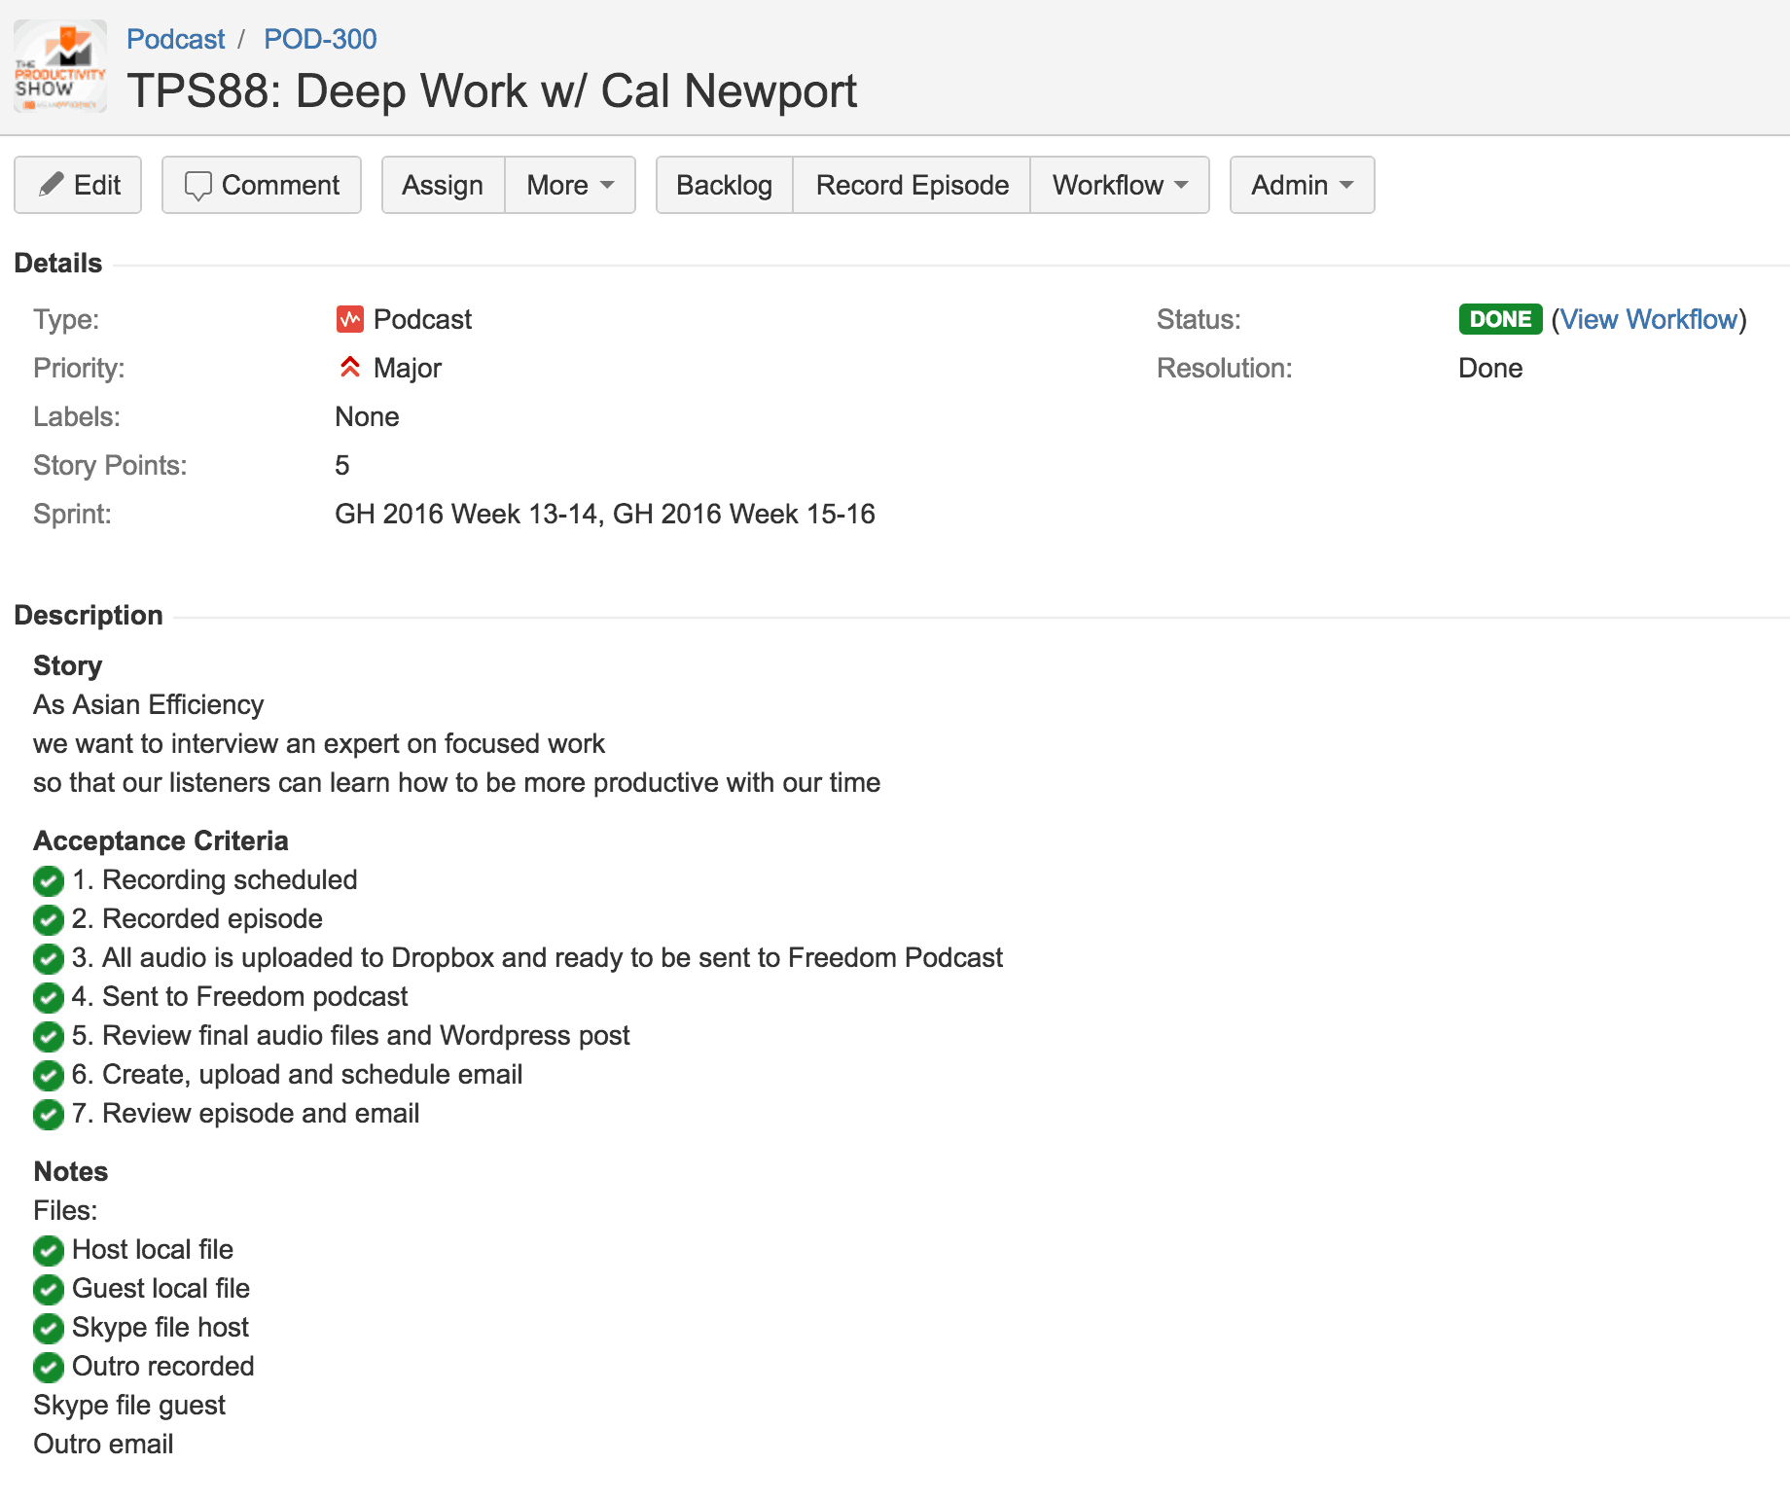Click the check icon beside Review final audio files
Image resolution: width=1790 pixels, height=1500 pixels.
coord(49,1036)
